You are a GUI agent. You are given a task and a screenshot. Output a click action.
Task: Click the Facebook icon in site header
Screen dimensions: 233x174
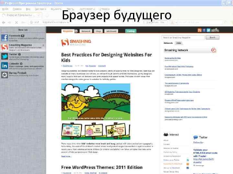click(x=204, y=30)
